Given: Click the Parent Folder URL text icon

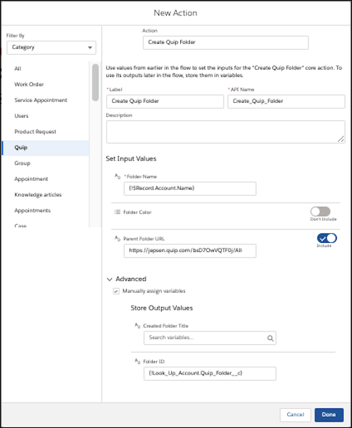Looking at the screenshot, I should 118,239.
